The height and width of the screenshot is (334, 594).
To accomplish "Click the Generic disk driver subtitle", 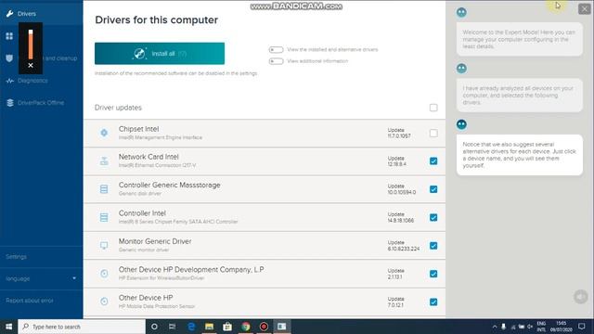I will [140, 194].
